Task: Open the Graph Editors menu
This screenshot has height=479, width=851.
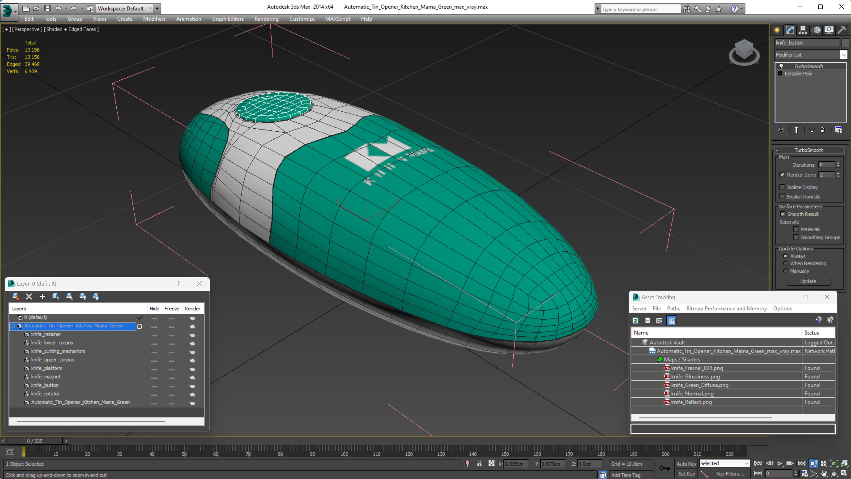Action: (x=228, y=19)
